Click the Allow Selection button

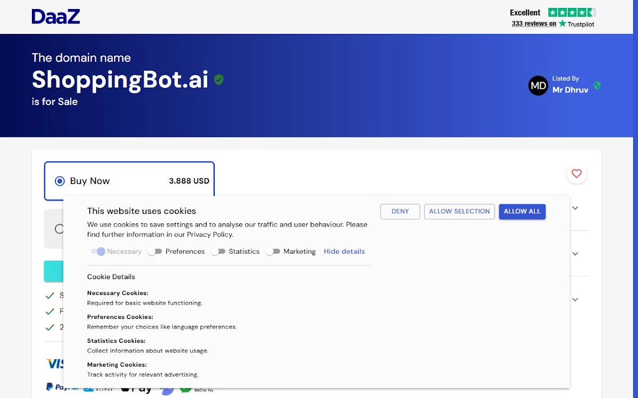(459, 211)
